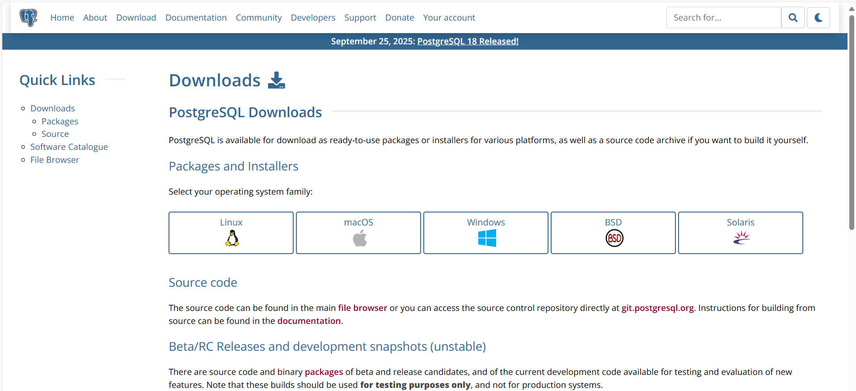This screenshot has width=856, height=391.
Task: Click the download icon beside Downloads heading
Action: [276, 81]
